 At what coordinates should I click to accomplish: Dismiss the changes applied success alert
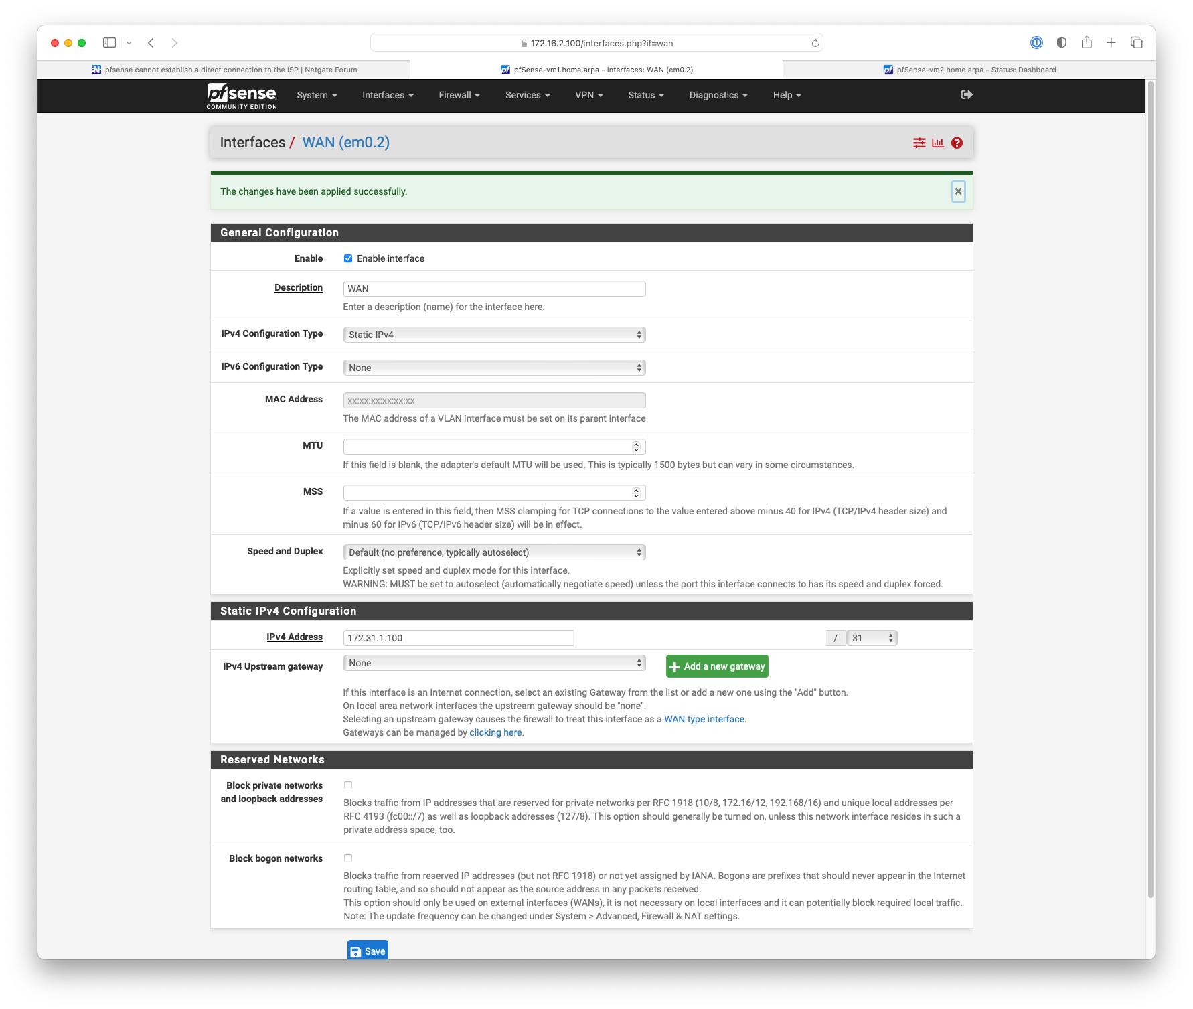click(958, 191)
